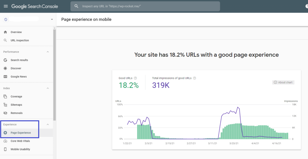The image size is (308, 159).
Task: Click the URL inspection magnifier icon
Action: 5,40
